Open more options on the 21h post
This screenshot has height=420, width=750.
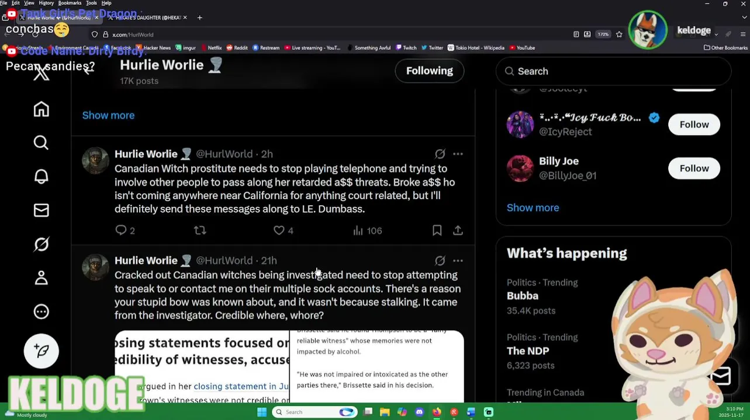(458, 261)
